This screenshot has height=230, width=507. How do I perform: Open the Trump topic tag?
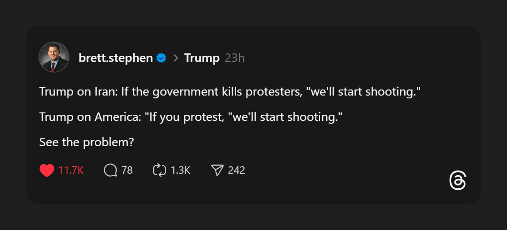202,58
